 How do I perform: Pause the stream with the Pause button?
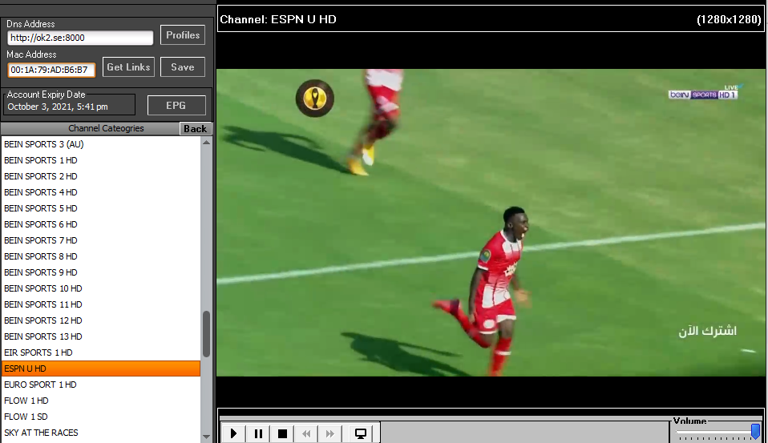point(258,433)
